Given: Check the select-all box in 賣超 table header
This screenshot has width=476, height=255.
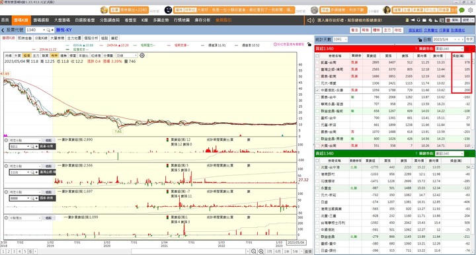Looking at the screenshot, I should (x=317, y=161).
